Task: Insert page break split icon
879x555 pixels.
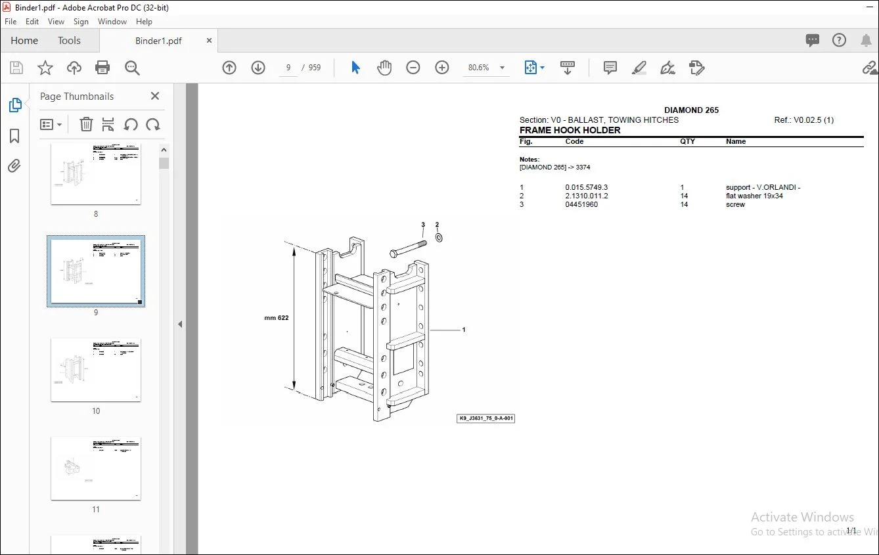Action: tap(108, 124)
